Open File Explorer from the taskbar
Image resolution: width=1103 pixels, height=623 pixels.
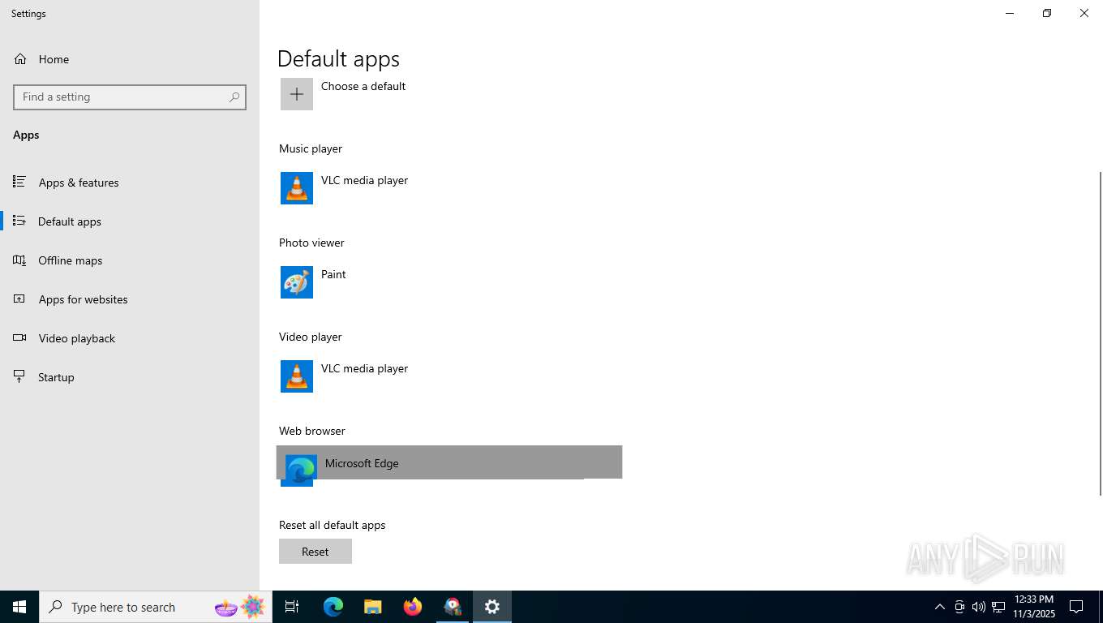[373, 607]
